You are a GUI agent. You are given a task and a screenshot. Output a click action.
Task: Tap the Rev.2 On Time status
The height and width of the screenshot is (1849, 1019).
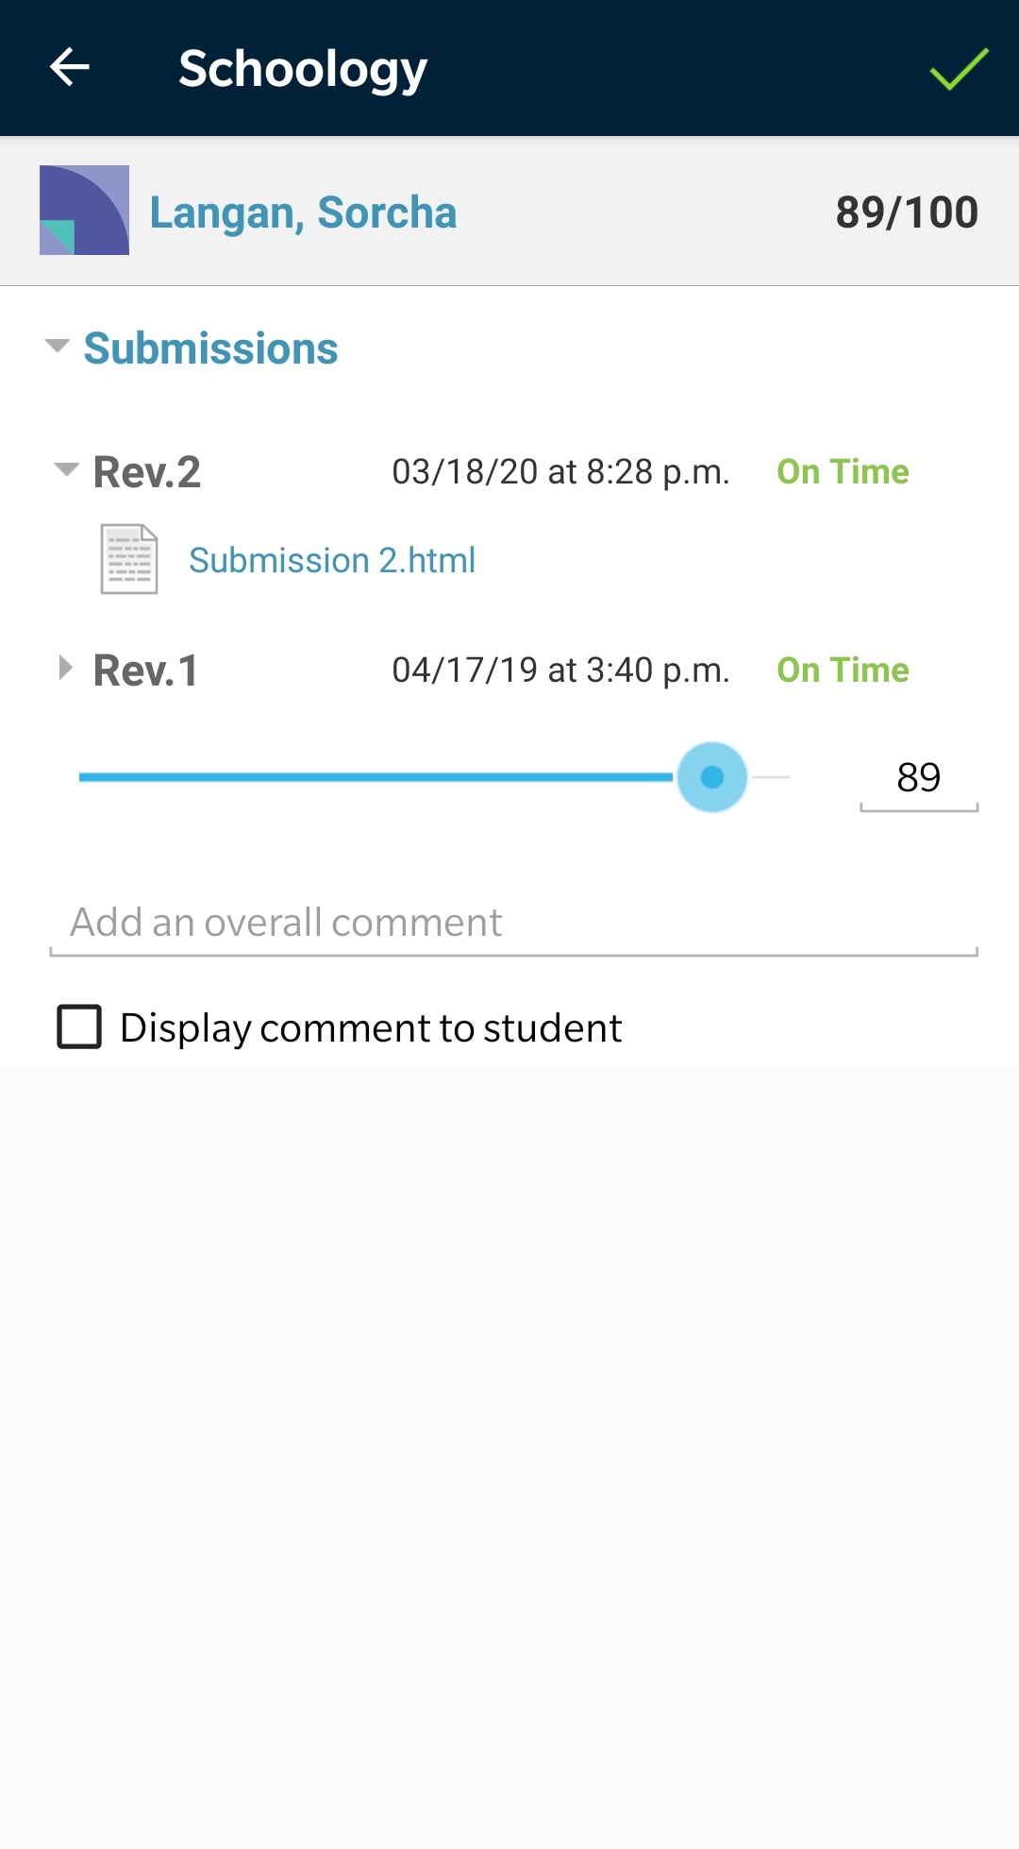coord(843,471)
